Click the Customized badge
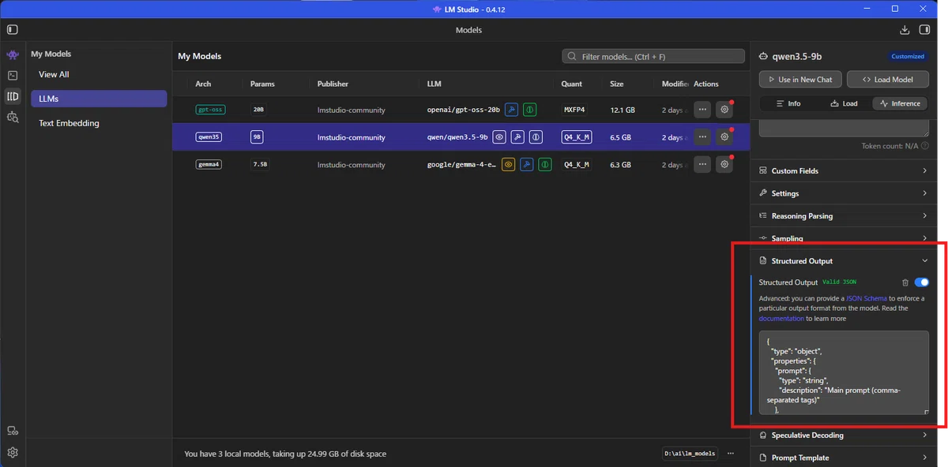948x467 pixels. point(908,57)
